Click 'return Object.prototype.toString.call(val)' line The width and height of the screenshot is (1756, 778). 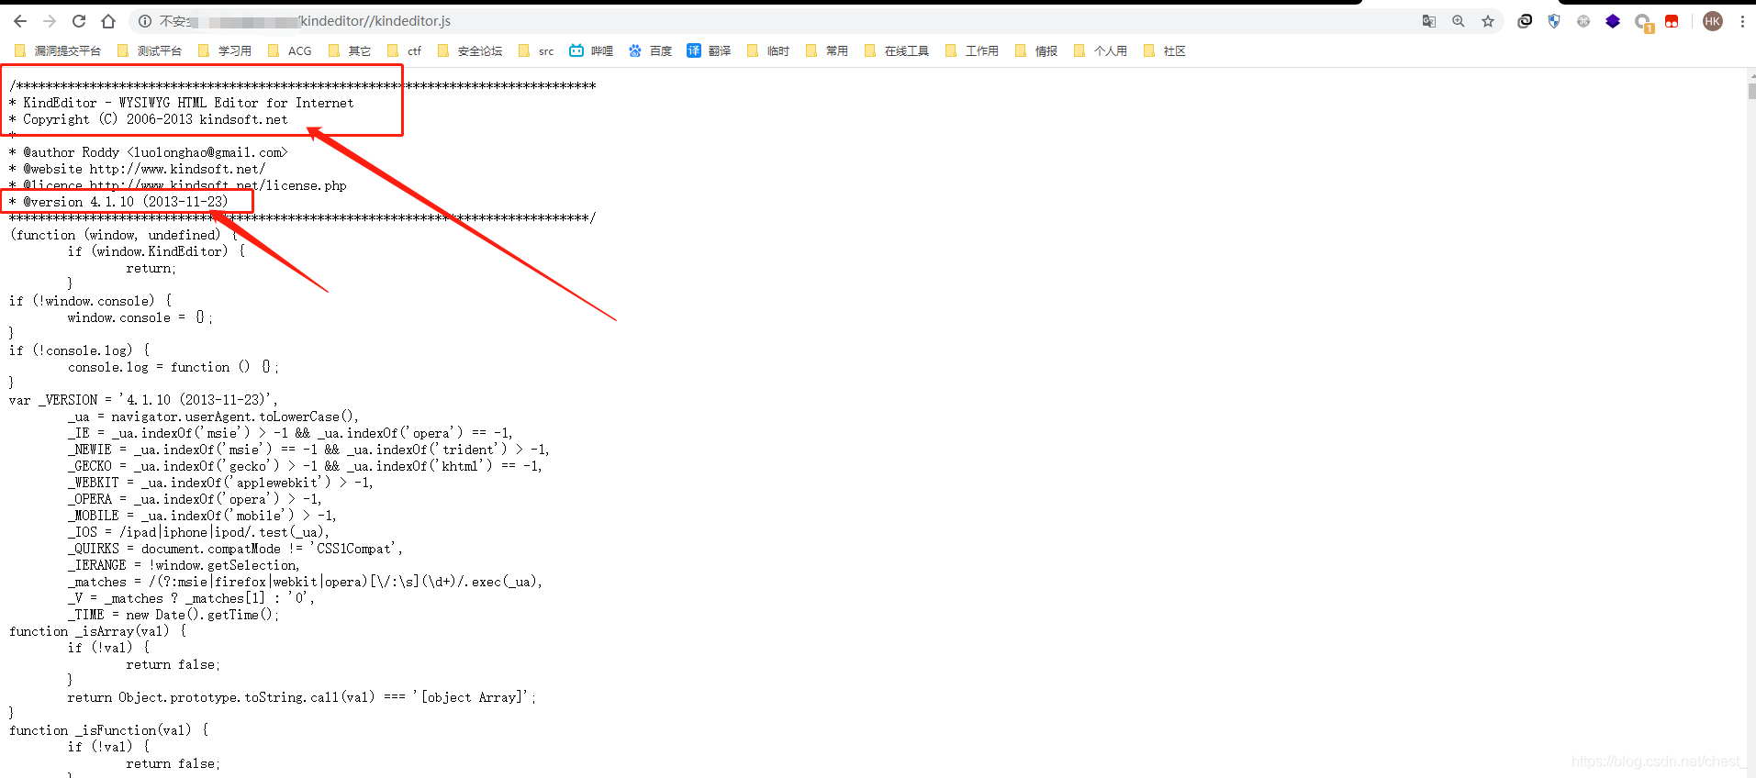(301, 697)
